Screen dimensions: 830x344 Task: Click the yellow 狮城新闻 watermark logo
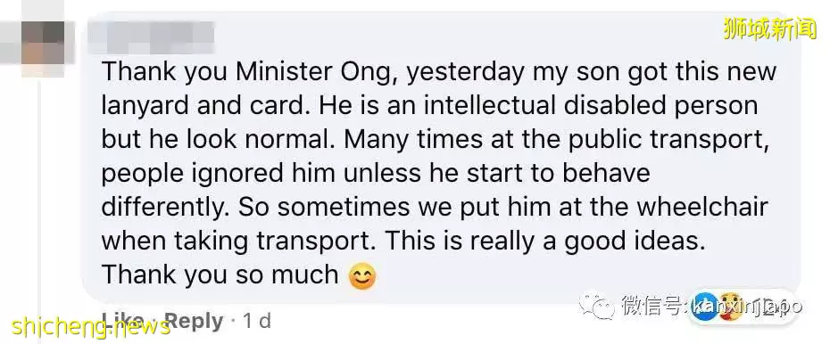pos(770,28)
